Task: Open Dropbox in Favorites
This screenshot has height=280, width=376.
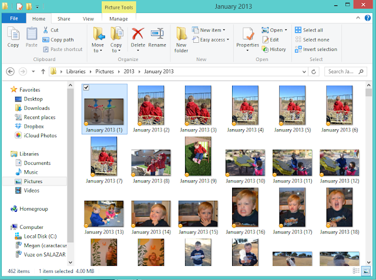Action: 29,126
